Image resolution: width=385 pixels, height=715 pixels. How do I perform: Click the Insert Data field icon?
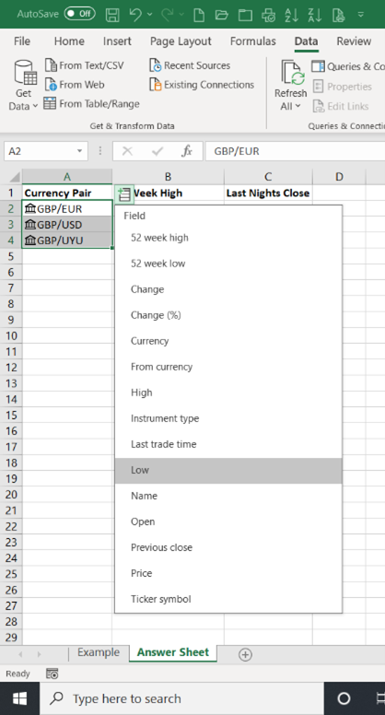124,194
